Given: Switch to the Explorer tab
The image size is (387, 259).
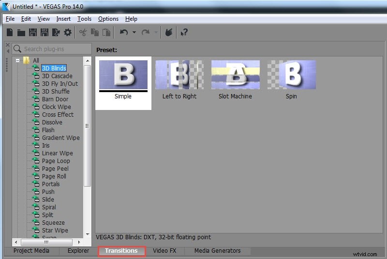Looking at the screenshot, I should [x=78, y=251].
